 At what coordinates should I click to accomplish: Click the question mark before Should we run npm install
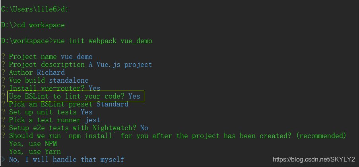pos(3,136)
